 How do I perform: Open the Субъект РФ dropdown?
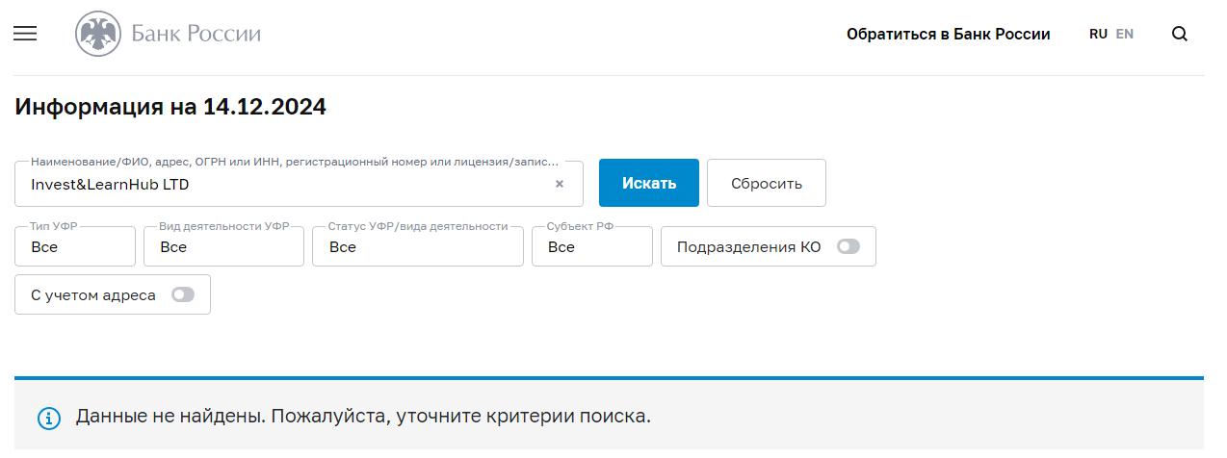592,246
